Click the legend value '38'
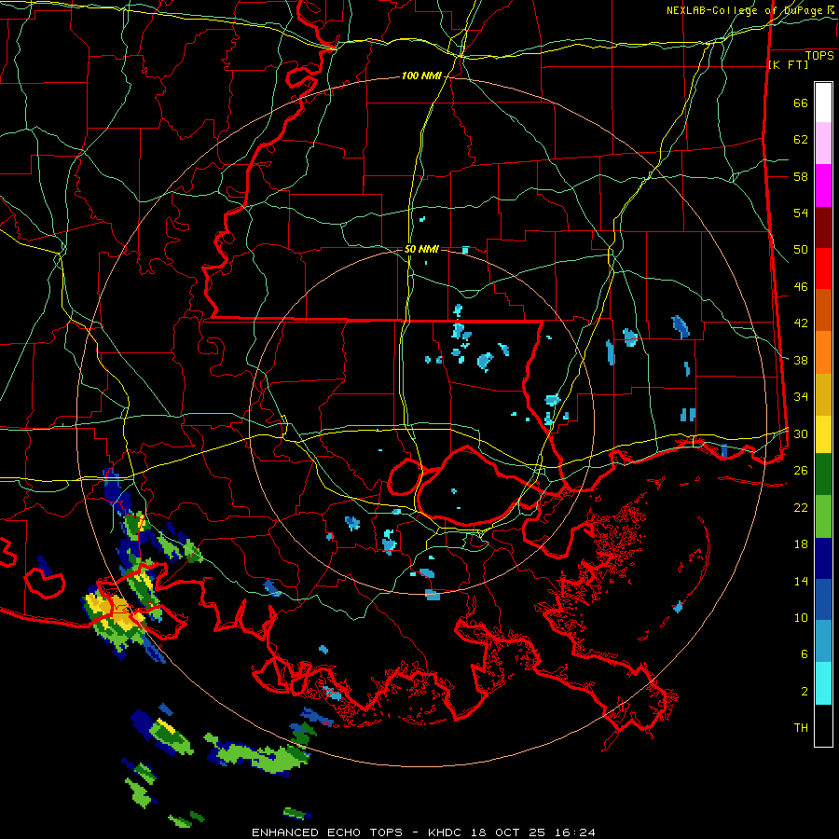Viewport: 839px width, 839px height. [x=801, y=360]
